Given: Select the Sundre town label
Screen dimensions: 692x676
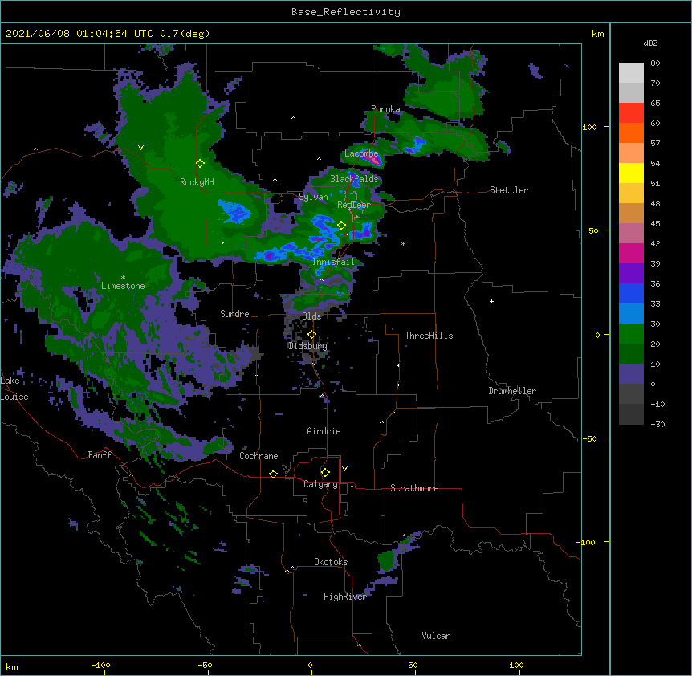Looking at the screenshot, I should tap(234, 314).
